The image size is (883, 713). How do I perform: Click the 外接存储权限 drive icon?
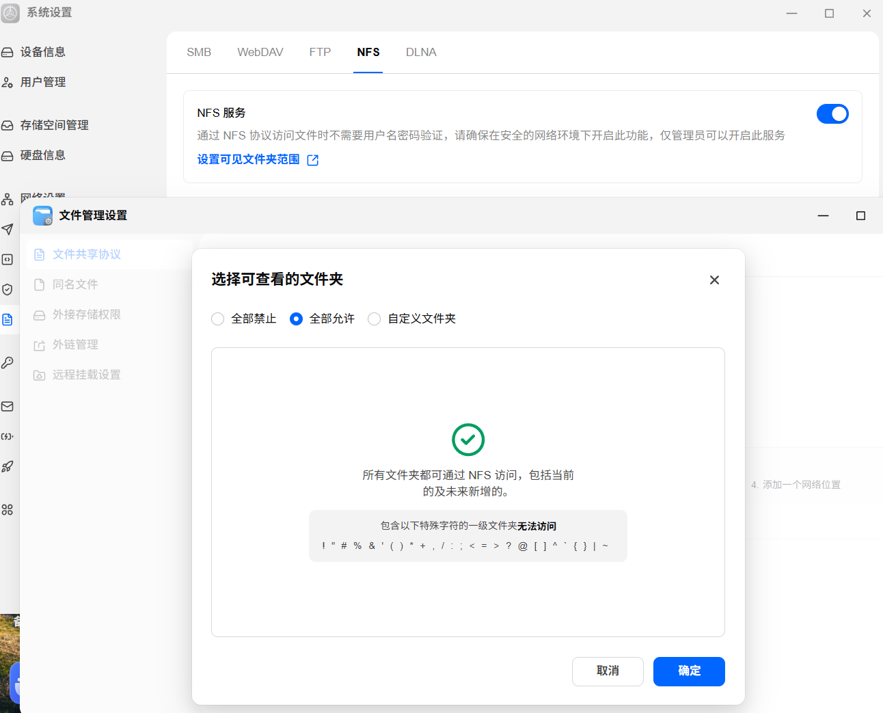pyautogui.click(x=40, y=315)
